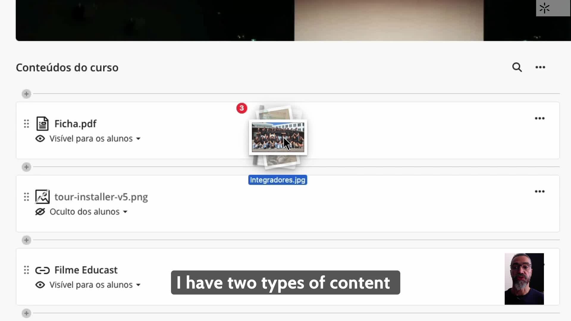Open more options for tour-installer-v5.png

[539, 191]
